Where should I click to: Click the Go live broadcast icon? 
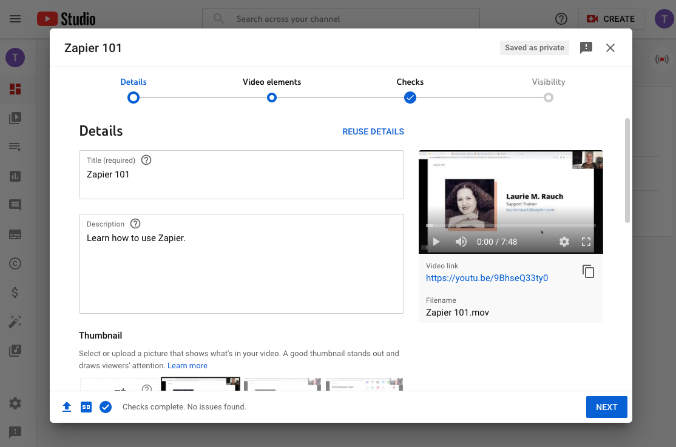tap(662, 59)
